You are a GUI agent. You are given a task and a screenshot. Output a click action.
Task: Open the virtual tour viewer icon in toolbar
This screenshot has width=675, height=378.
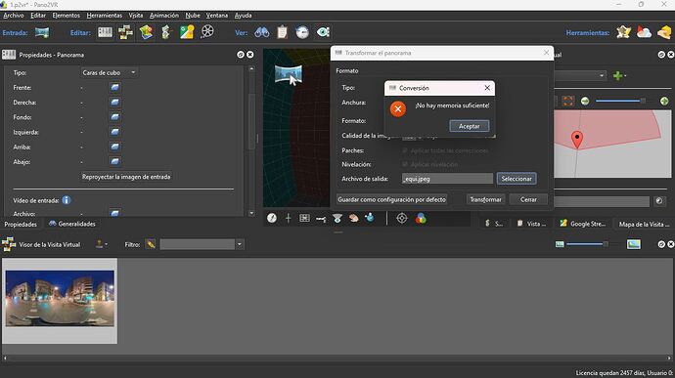point(125,32)
